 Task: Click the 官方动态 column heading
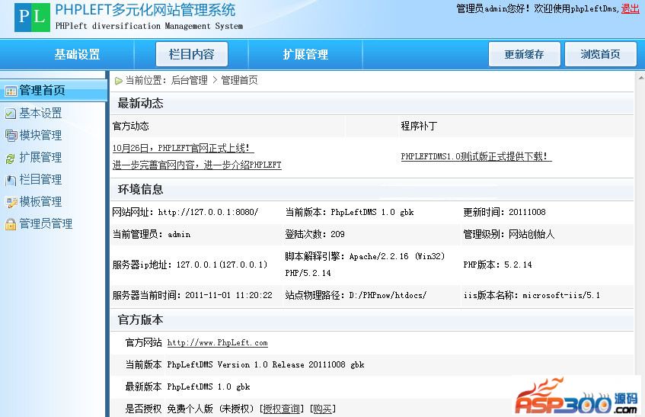click(131, 126)
